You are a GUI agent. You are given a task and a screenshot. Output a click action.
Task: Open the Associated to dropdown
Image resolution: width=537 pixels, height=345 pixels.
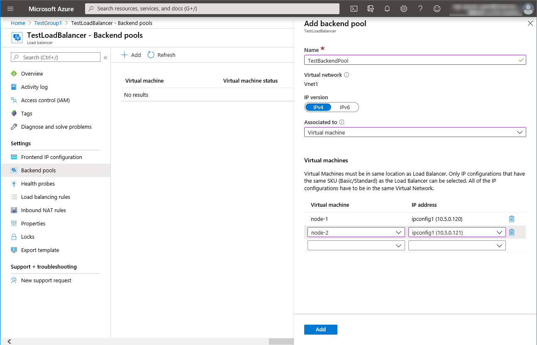(415, 132)
